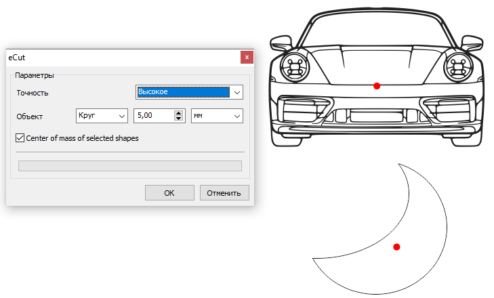The height and width of the screenshot is (298, 494).
Task: Close the eCut dialog with the red X
Action: (x=247, y=58)
